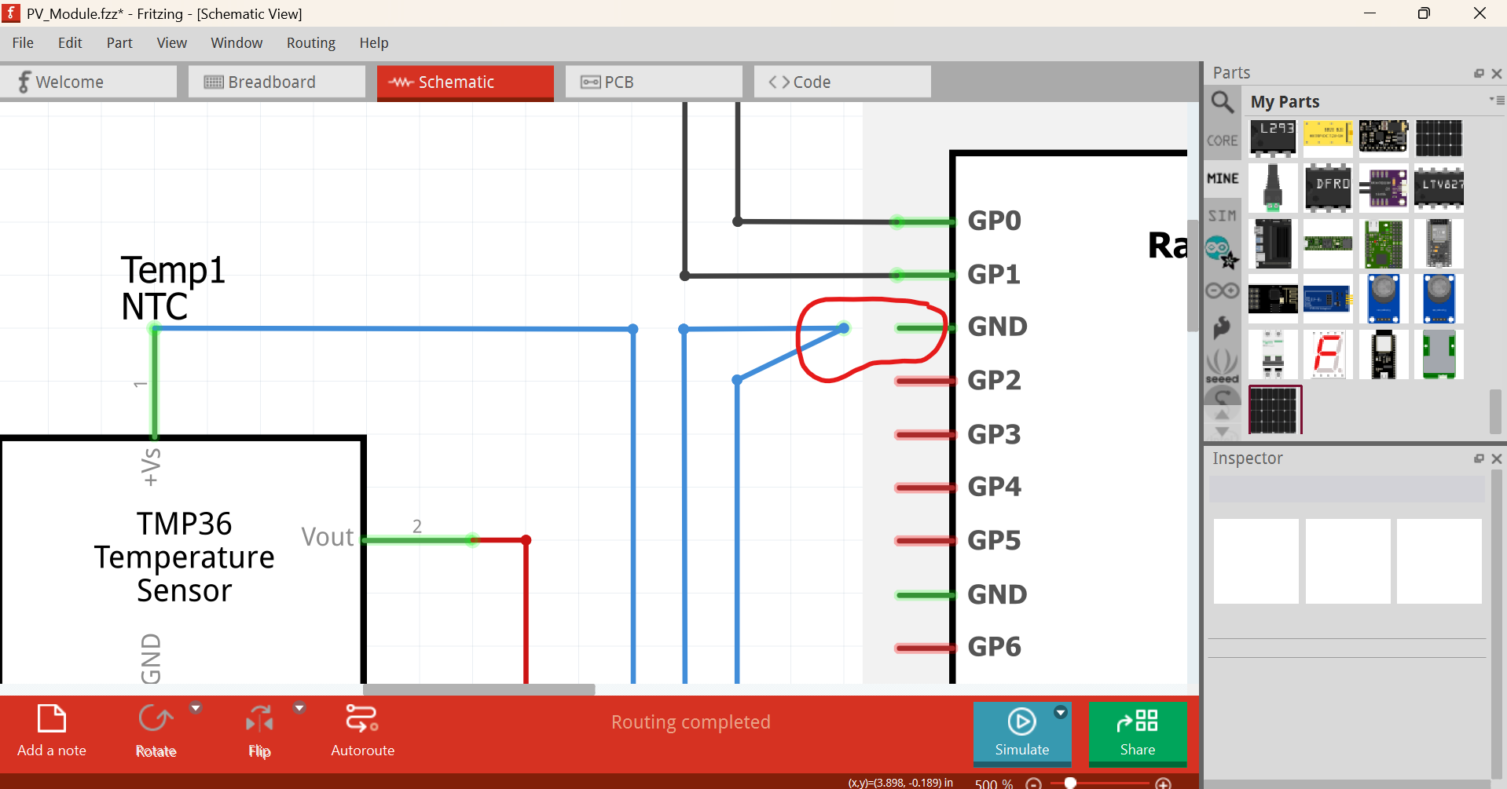Open Flip options dropdown arrow
The width and height of the screenshot is (1507, 789).
pyautogui.click(x=299, y=708)
